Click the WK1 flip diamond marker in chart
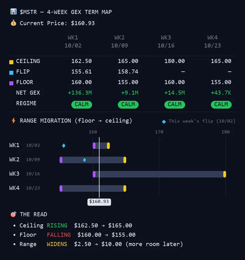 [x=64, y=146]
